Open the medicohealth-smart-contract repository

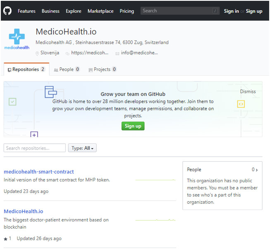click(x=39, y=171)
